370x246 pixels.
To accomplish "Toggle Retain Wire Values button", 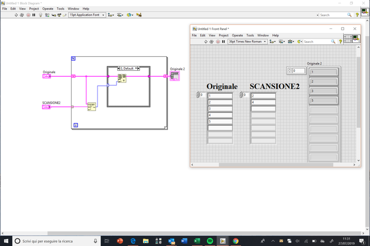I will pos(47,15).
